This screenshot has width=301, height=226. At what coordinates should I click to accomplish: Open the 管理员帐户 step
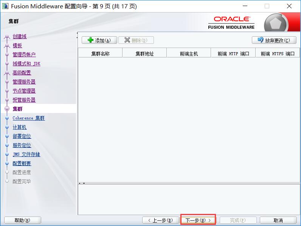[x=24, y=54]
